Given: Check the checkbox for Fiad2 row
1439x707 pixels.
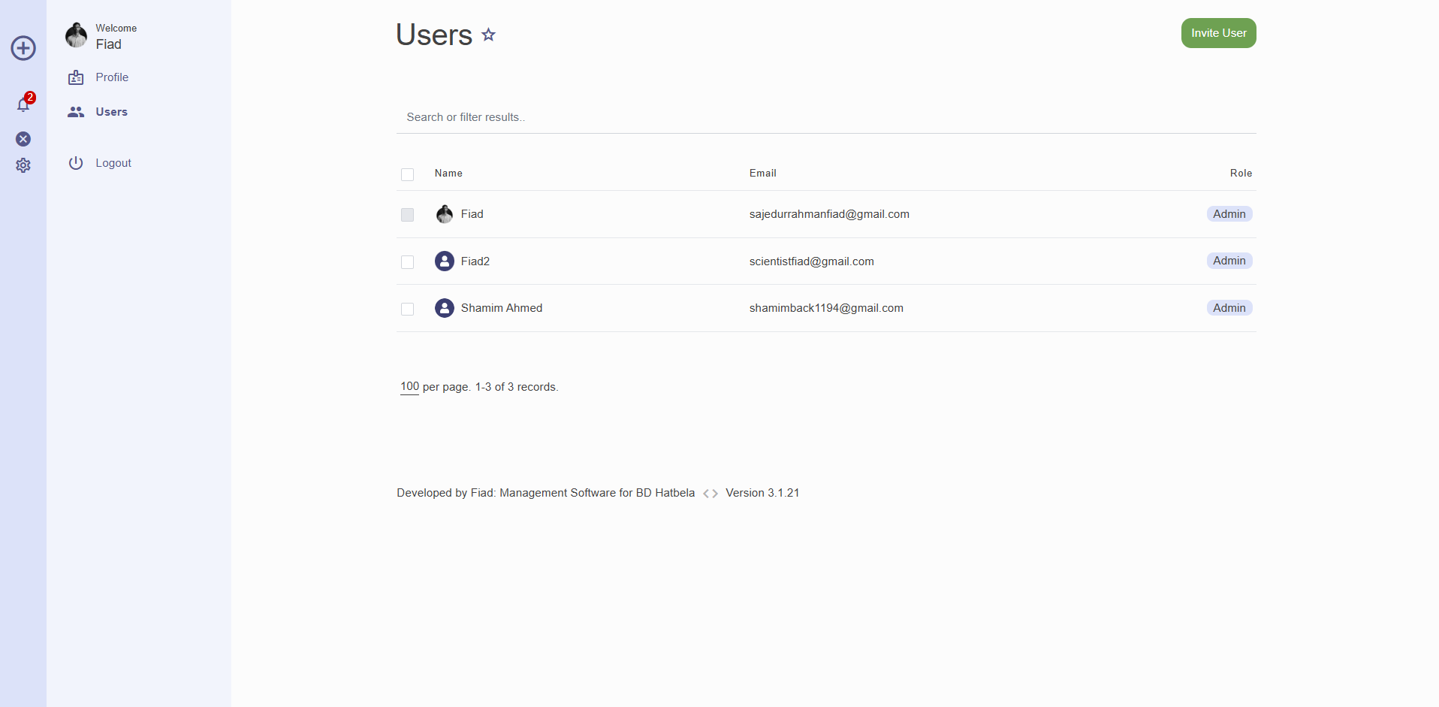Looking at the screenshot, I should coord(408,262).
